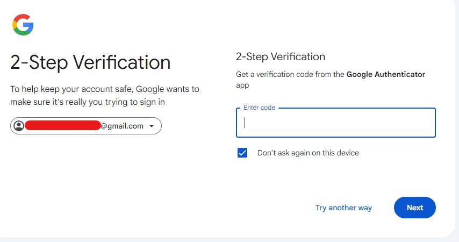Click the account avatar icon
The image size is (459, 242).
[x=19, y=126]
